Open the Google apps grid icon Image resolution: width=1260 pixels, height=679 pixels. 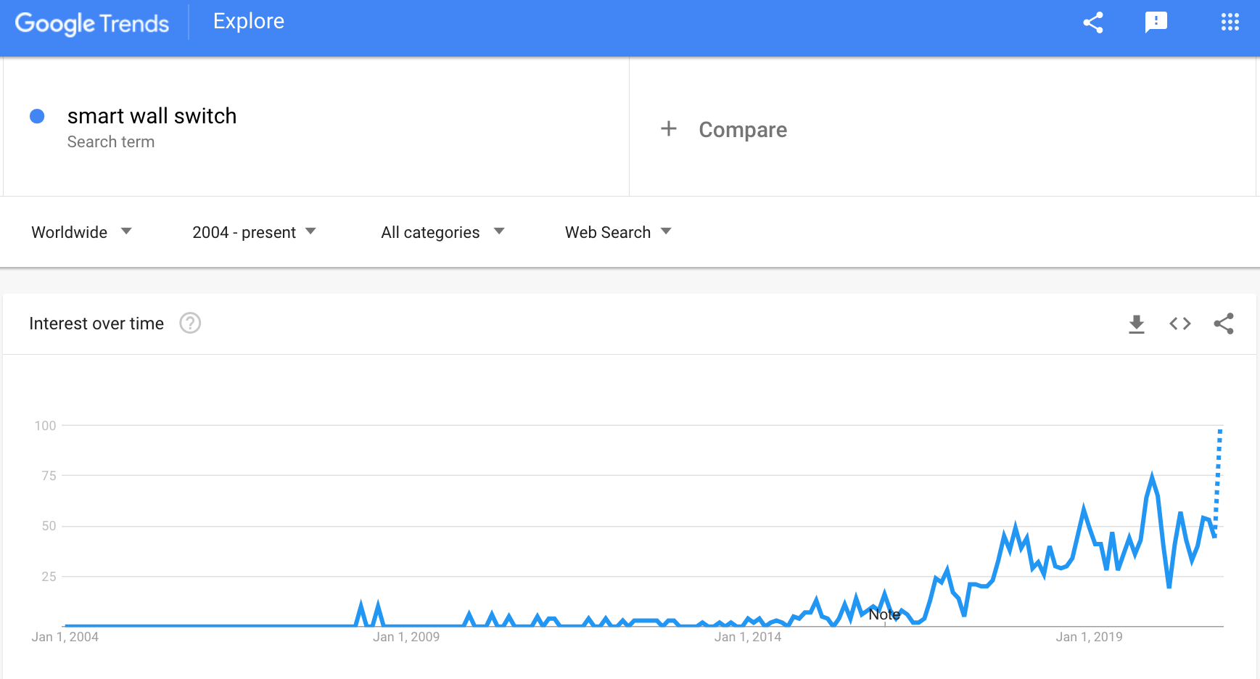pyautogui.click(x=1230, y=22)
